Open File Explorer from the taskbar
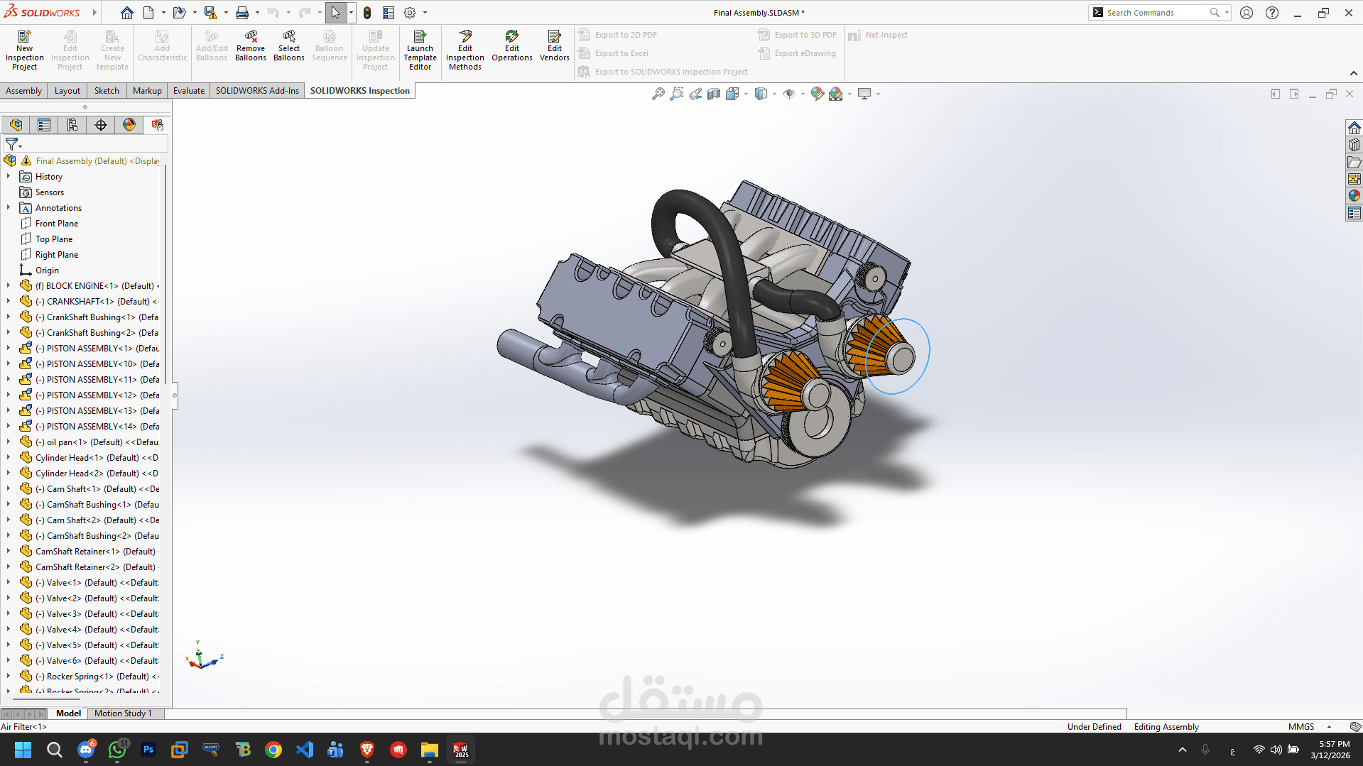The width and height of the screenshot is (1363, 766). coord(429,750)
